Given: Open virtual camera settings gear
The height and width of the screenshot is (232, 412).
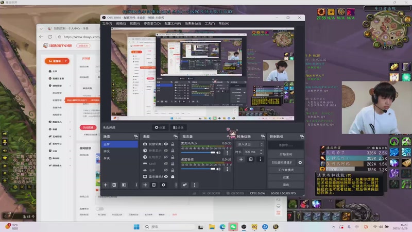Looking at the screenshot, I should coord(300,162).
